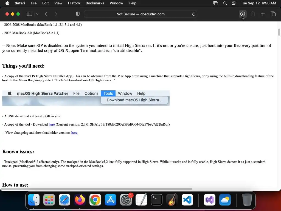Show the tab overview
This screenshot has width=281, height=211.
pos(273,14)
